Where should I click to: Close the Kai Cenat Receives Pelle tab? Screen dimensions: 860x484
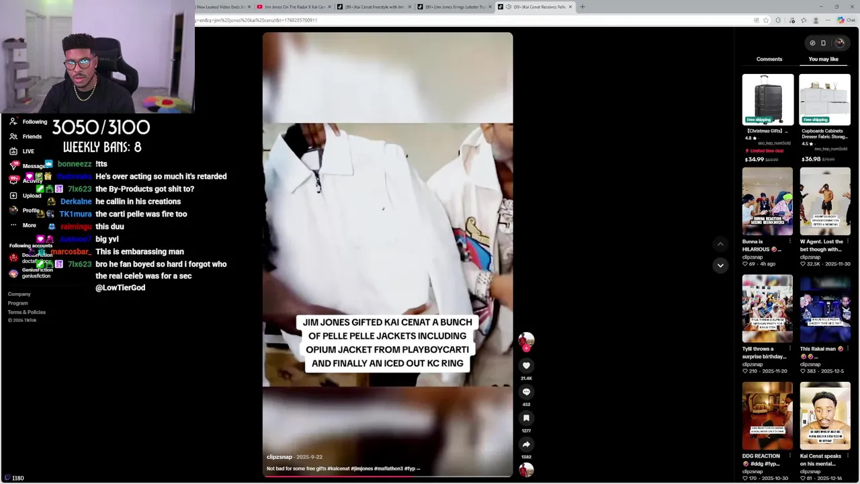point(570,7)
